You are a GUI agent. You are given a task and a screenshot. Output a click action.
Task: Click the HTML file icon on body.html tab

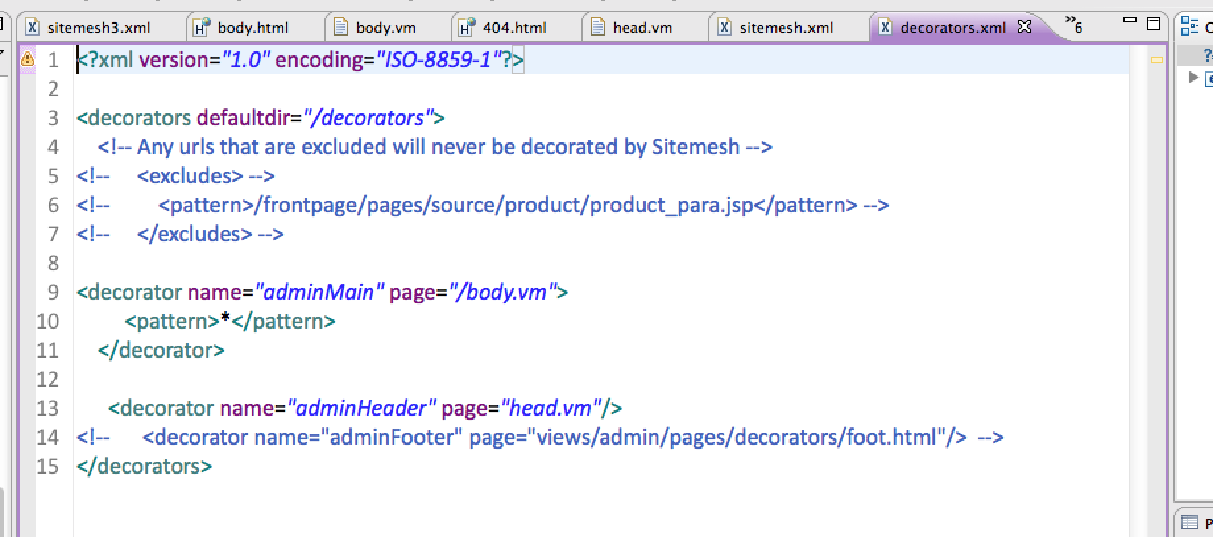[201, 27]
